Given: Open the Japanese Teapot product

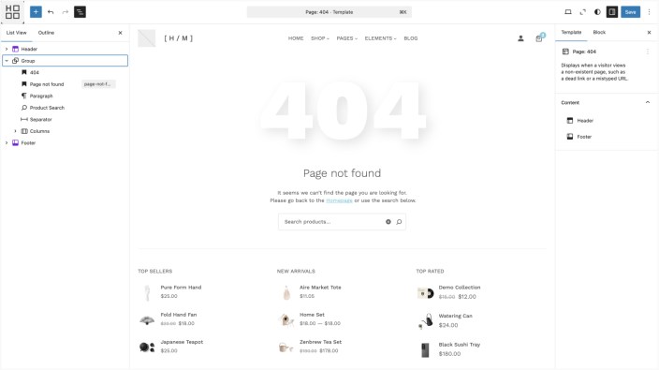Looking at the screenshot, I should [182, 342].
